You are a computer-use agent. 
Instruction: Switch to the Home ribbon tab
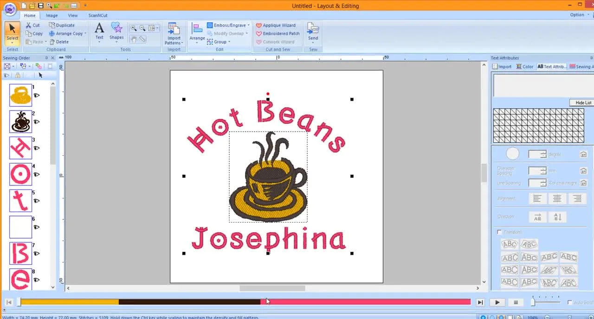click(30, 15)
